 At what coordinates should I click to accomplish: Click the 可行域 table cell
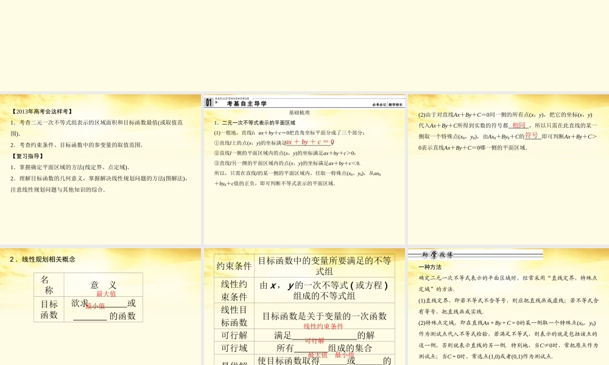click(x=234, y=348)
